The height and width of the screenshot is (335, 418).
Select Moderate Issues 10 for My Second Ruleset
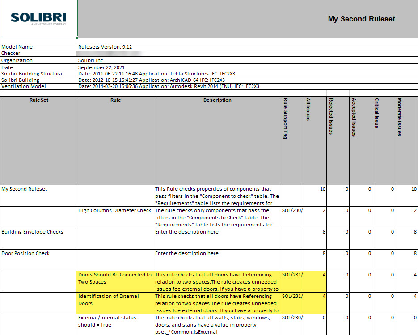406,196
